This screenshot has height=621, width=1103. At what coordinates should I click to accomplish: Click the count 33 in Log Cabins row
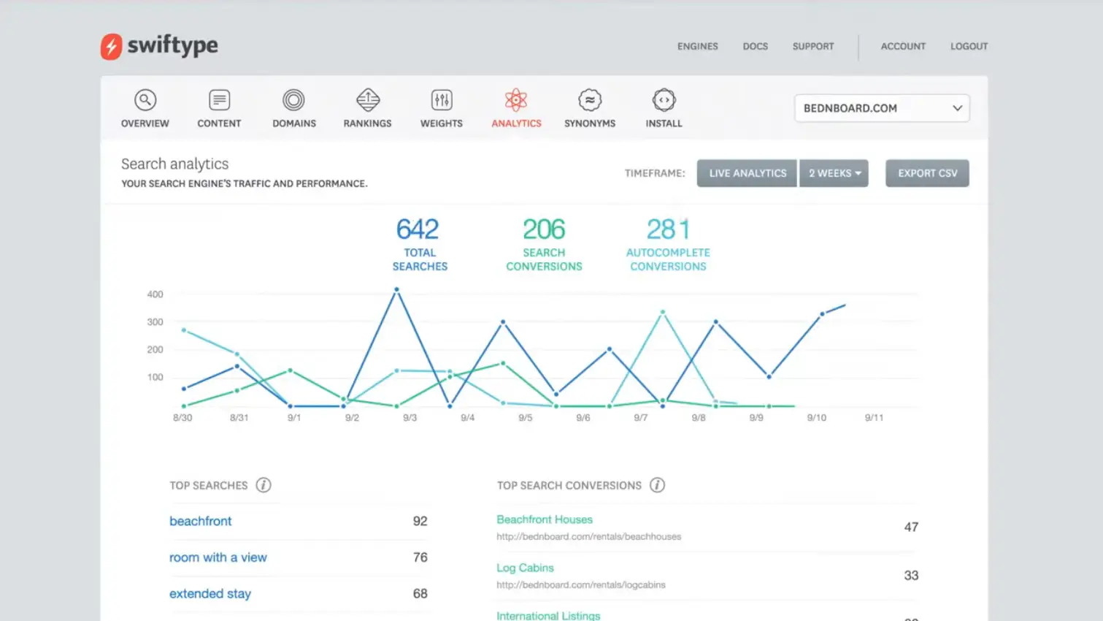(x=911, y=576)
